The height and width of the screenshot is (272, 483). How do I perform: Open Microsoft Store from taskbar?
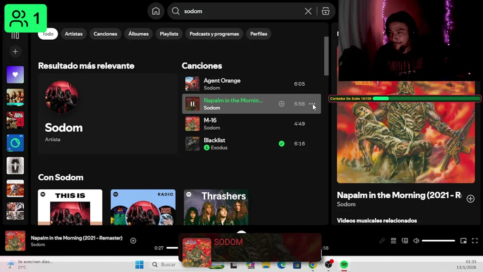297,265
